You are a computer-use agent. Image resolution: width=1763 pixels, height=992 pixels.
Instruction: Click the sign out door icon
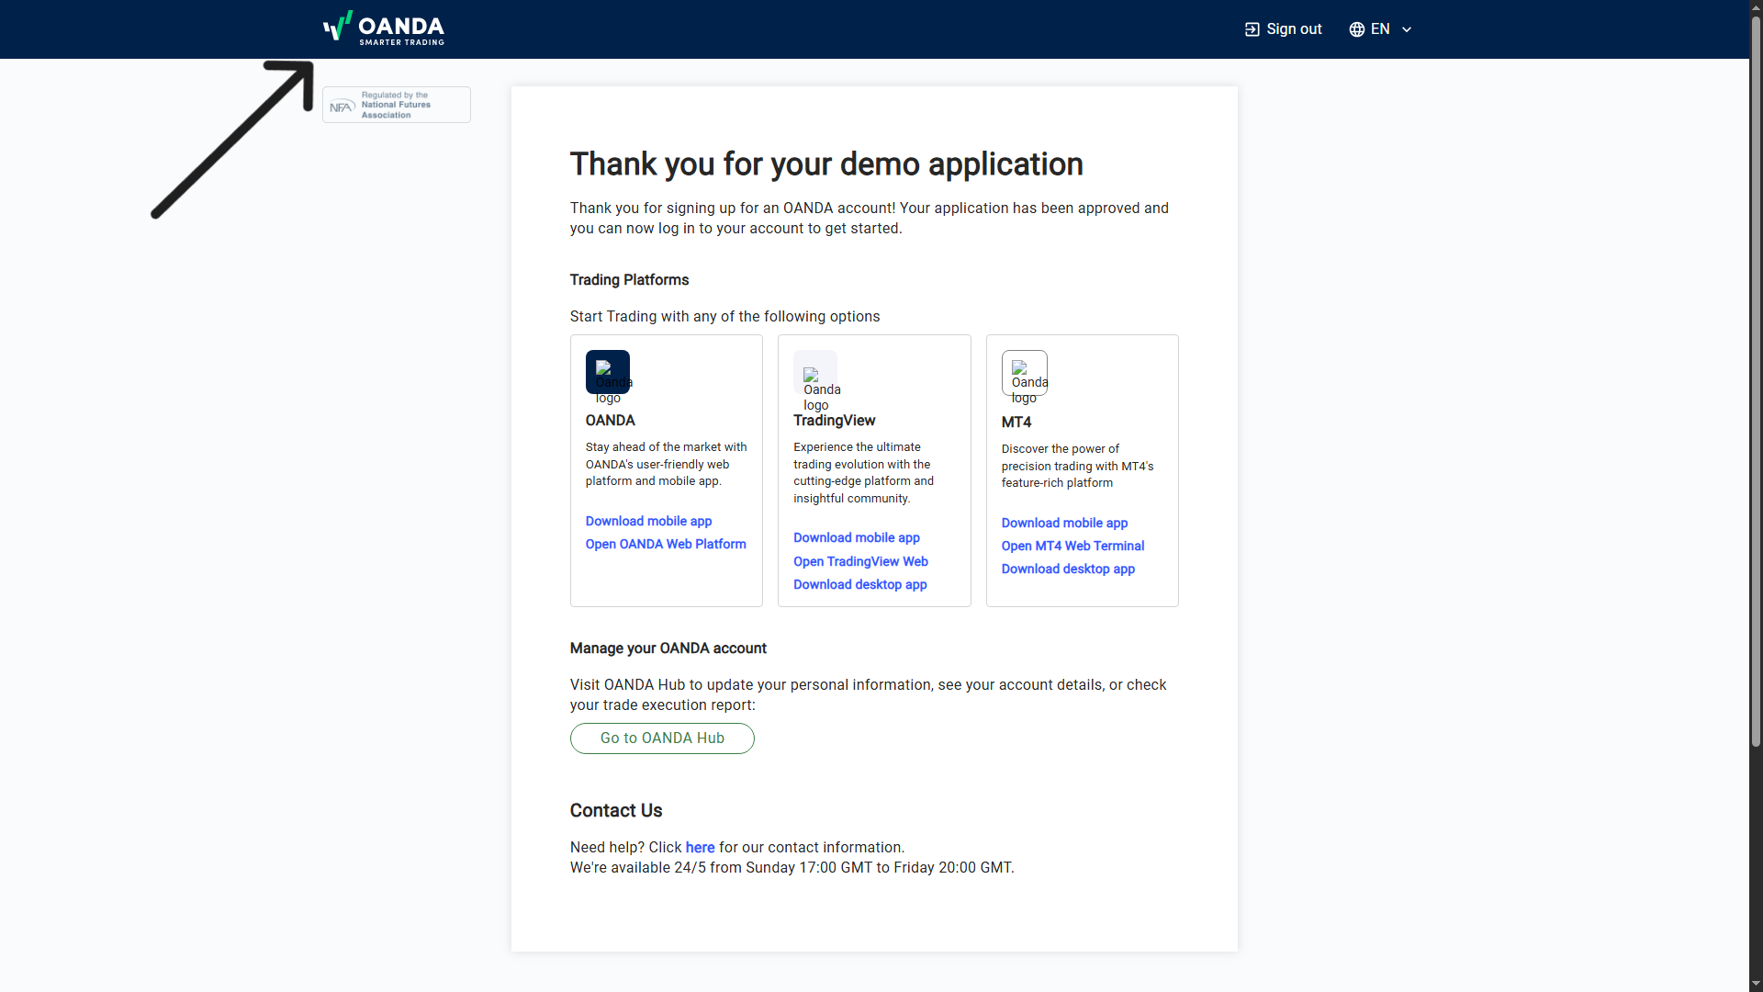click(1252, 29)
